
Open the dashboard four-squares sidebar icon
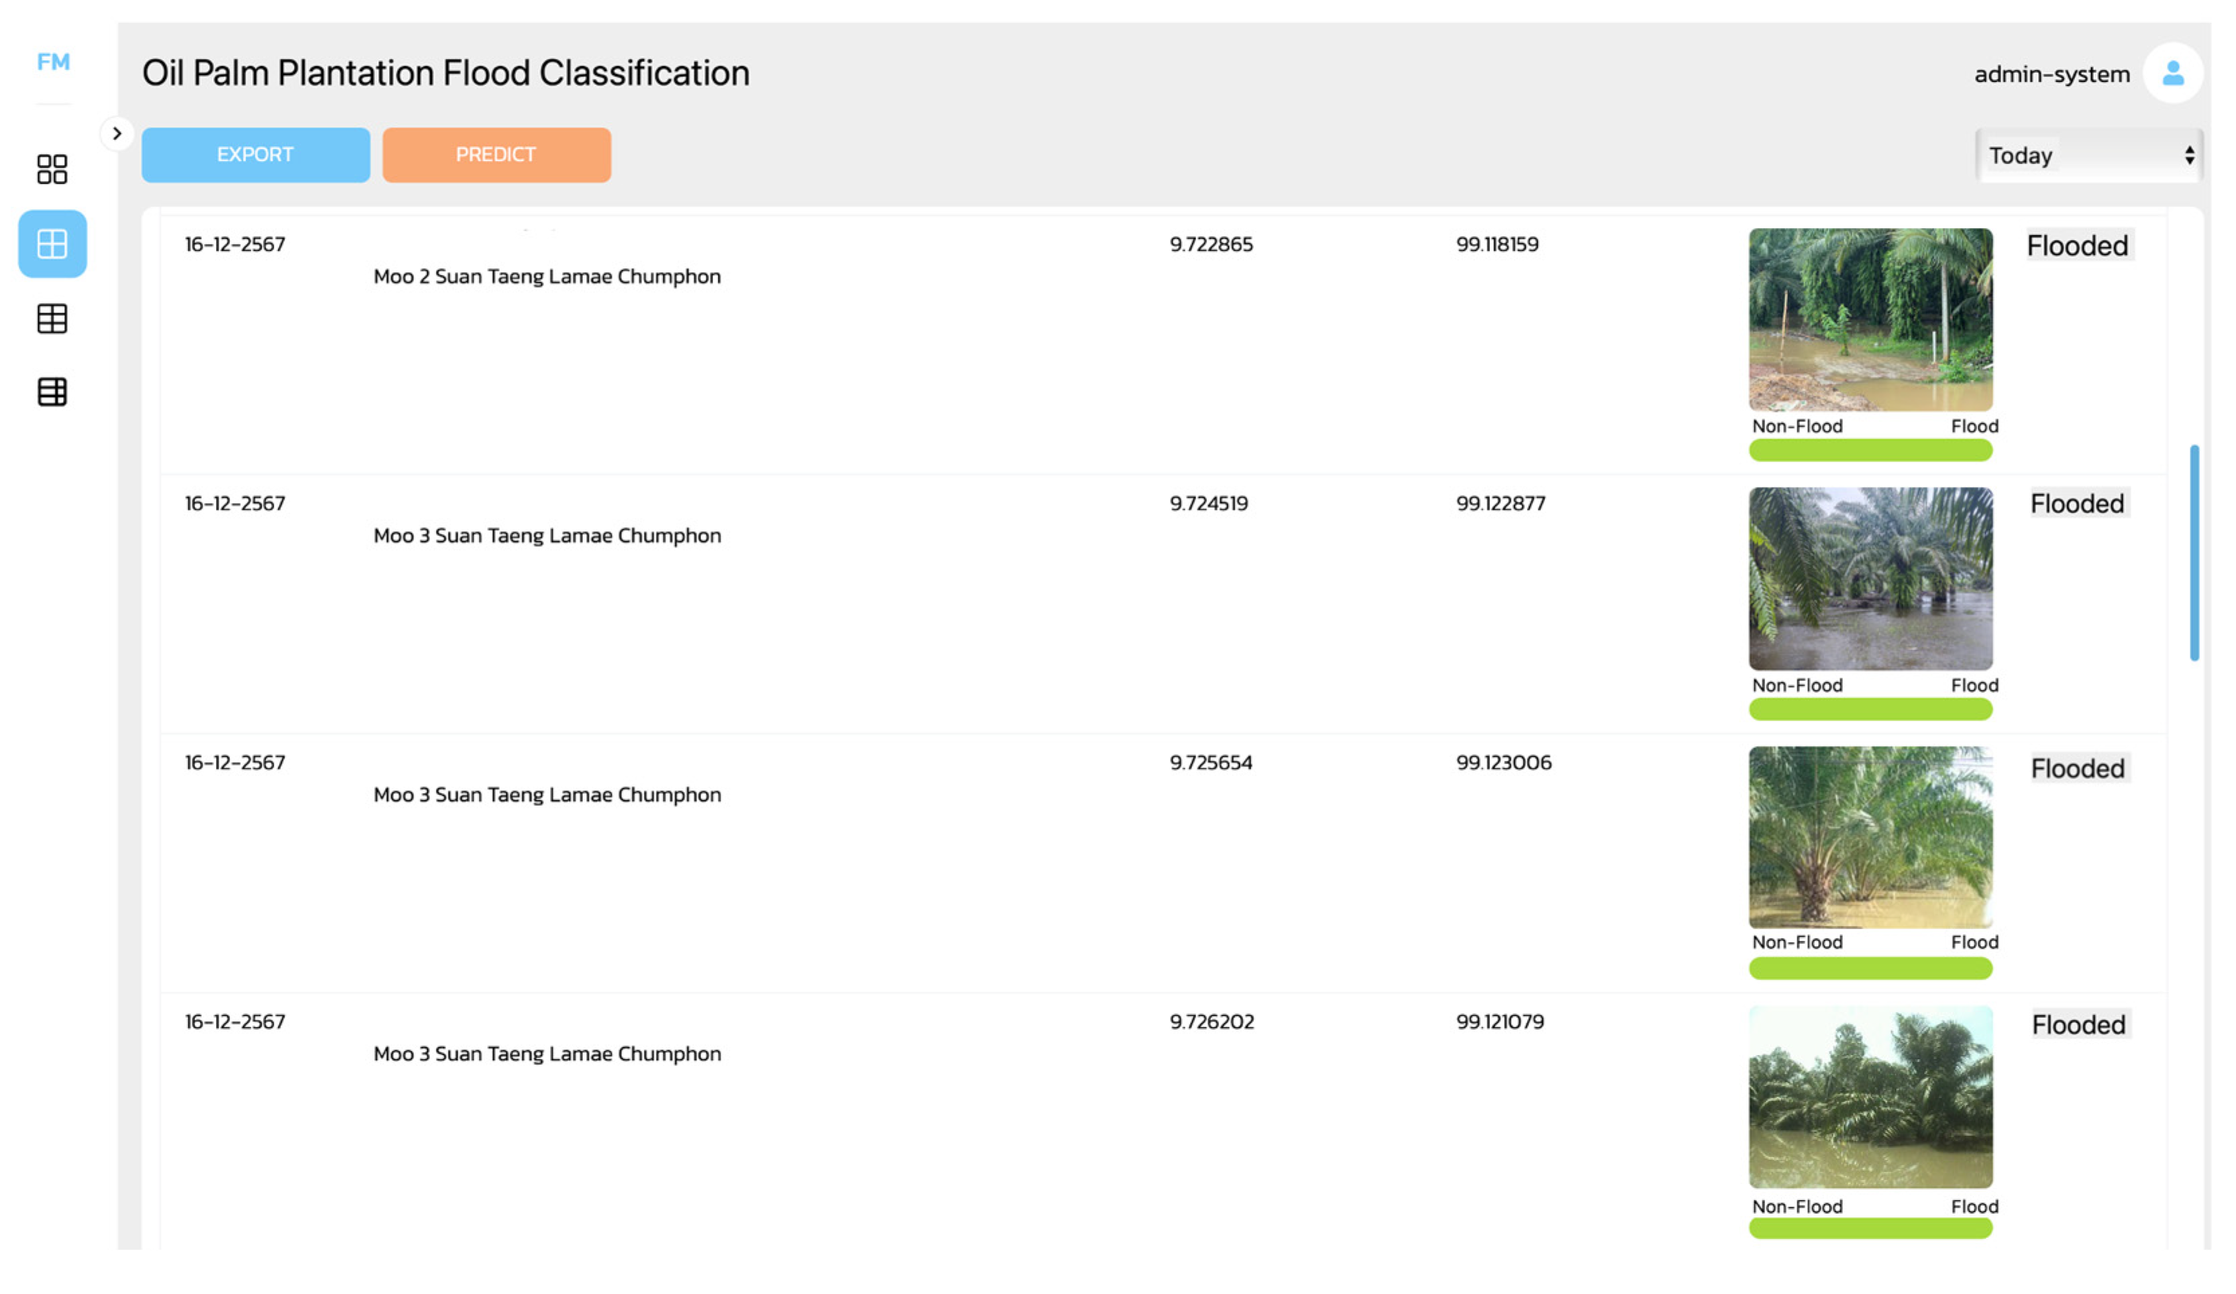pos(52,168)
